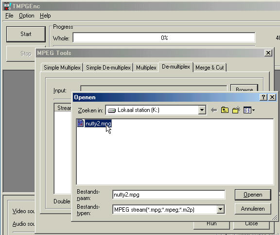Viewport: 280px width, 235px height.
Task: Switch to the Multiplex tab
Action: coord(146,68)
